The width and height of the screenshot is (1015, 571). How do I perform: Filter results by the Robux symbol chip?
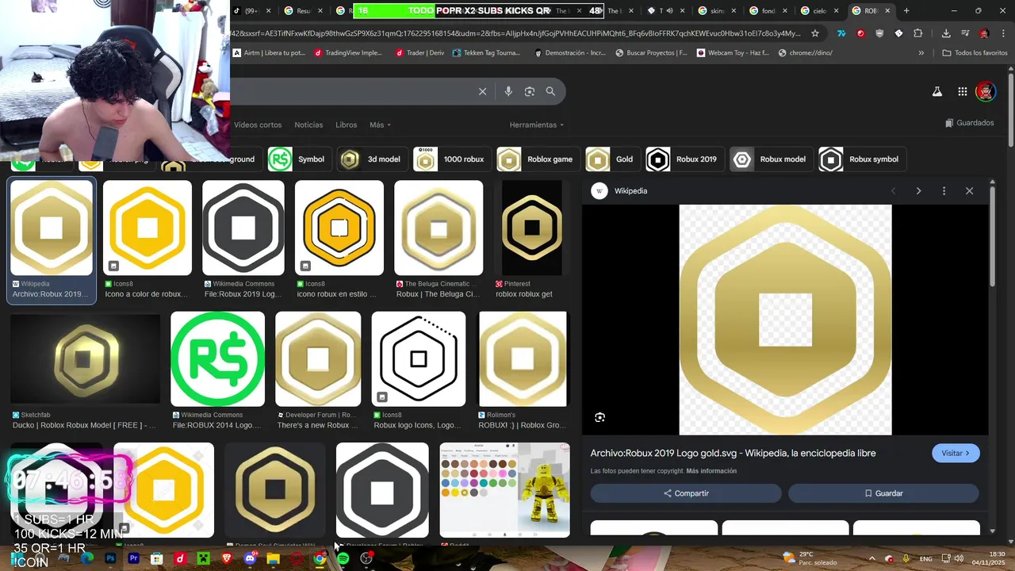pyautogui.click(x=861, y=159)
